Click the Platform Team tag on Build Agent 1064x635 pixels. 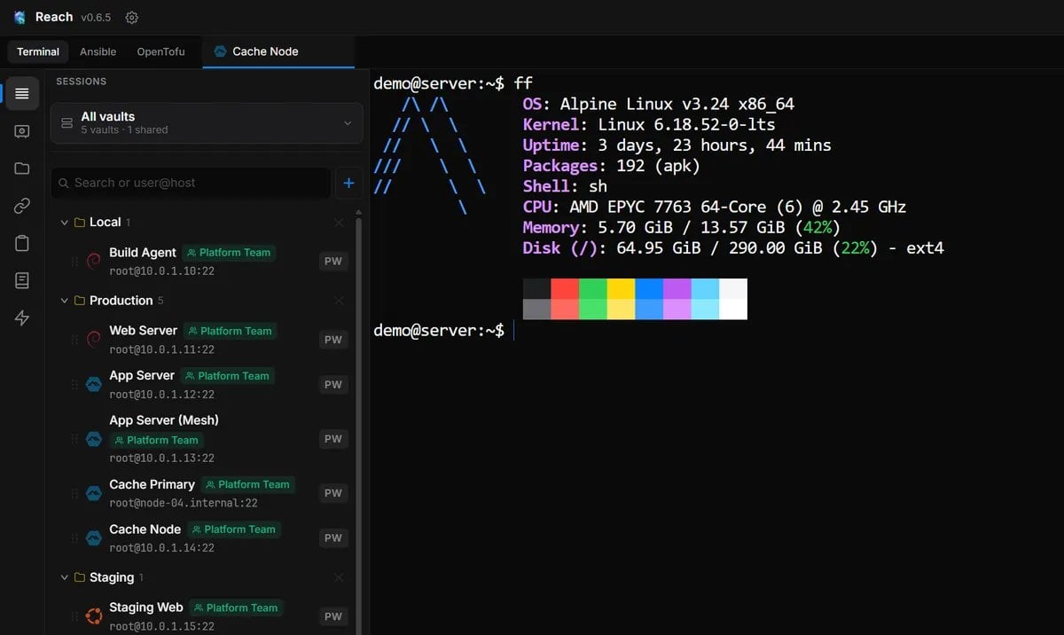pyautogui.click(x=229, y=253)
